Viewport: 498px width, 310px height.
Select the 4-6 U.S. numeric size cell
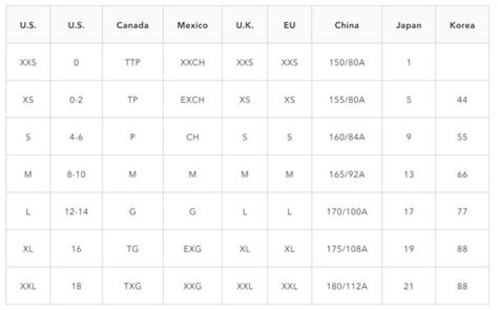76,137
